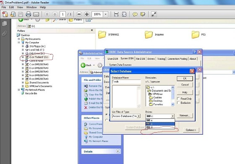Open the MIS folder icon
Screen dimensions: 235x164
[196, 35]
